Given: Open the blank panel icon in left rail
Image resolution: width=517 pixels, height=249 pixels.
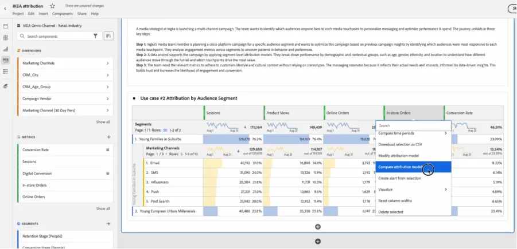Looking at the screenshot, I should [6, 27].
